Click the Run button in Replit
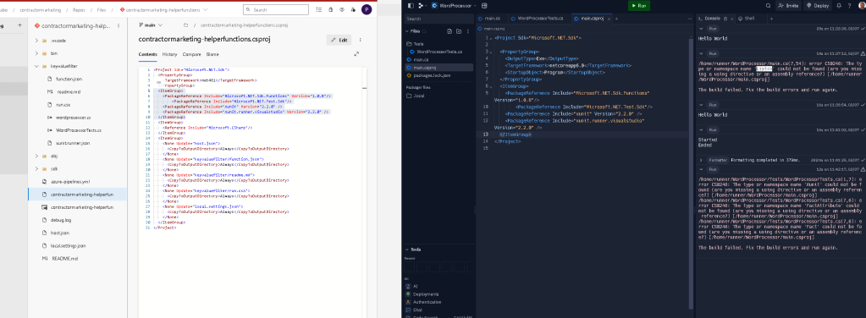This screenshot has width=866, height=318. coord(638,5)
